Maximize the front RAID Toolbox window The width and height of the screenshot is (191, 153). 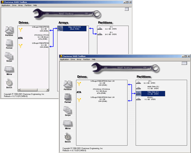tap(185, 56)
